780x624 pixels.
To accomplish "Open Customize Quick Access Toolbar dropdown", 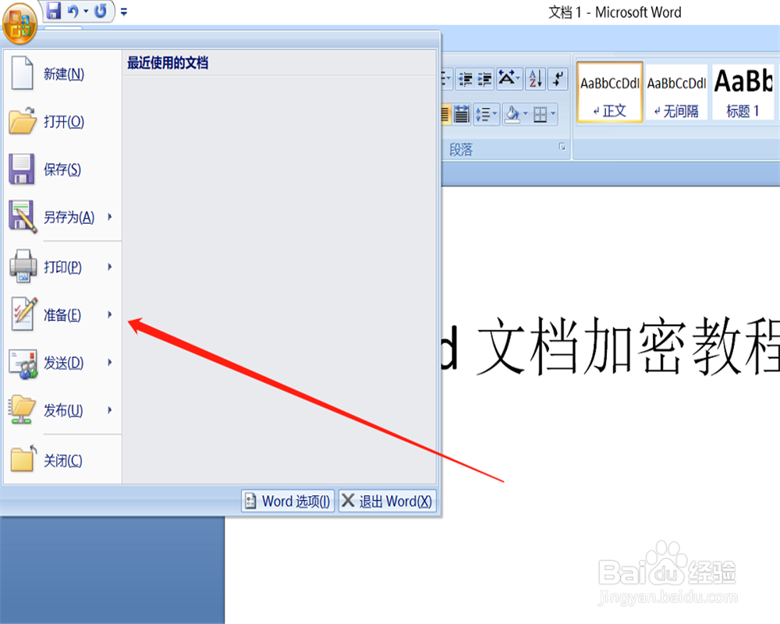I will click(x=124, y=12).
